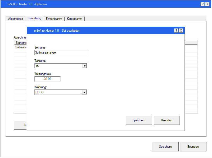This screenshot has height=158, width=212.
Task: Select the Softwareanalyse row in the table
Action: point(20,47)
